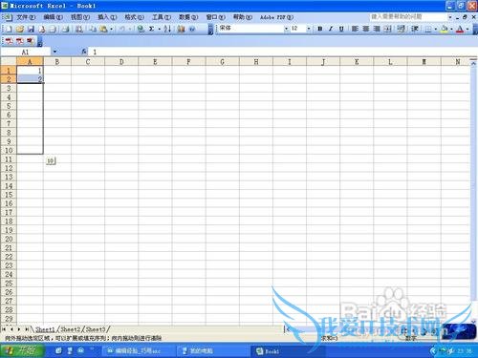Open the Fill Color dropdown arrow
478x358 pixels.
pyautogui.click(x=451, y=29)
